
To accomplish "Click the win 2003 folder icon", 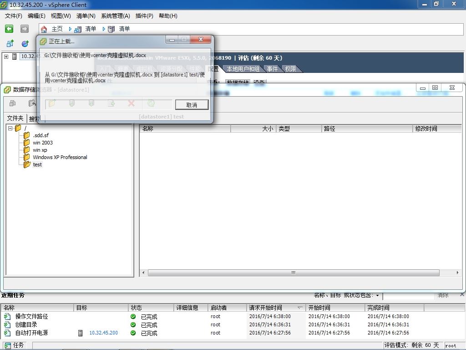I will pos(27,143).
